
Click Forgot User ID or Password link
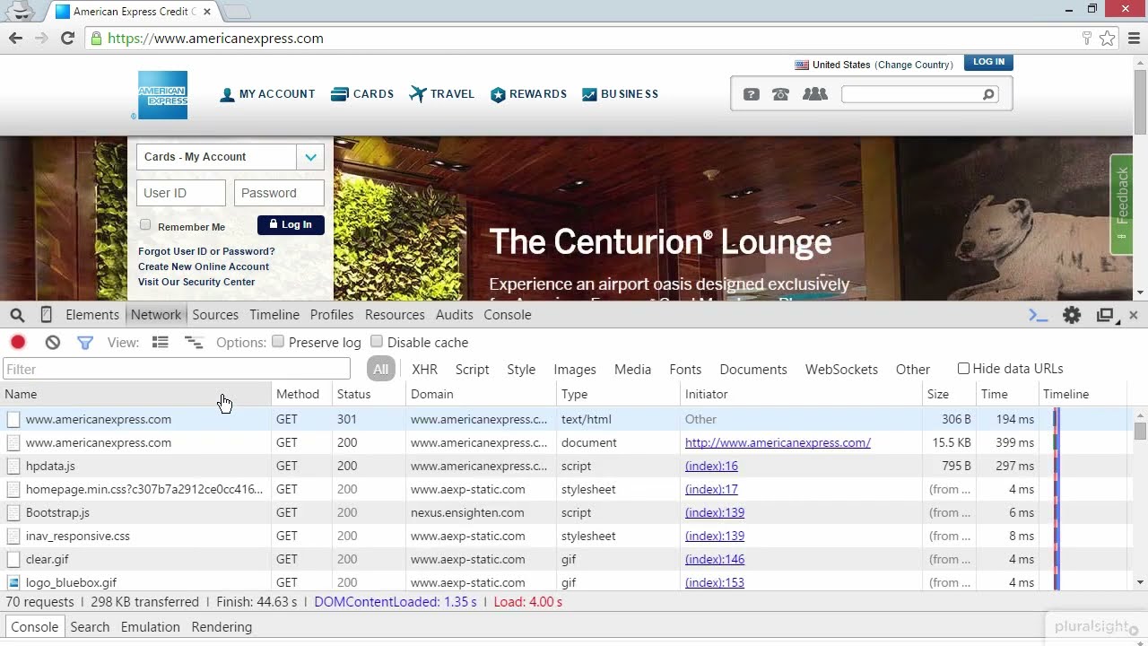coord(206,251)
